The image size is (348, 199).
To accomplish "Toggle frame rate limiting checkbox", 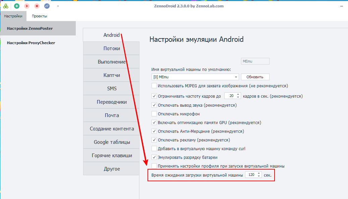I will 154,96.
